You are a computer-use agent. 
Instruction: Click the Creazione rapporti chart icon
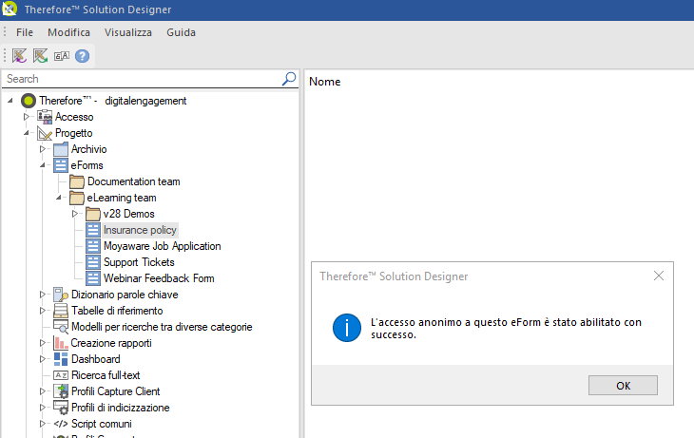[x=61, y=343]
